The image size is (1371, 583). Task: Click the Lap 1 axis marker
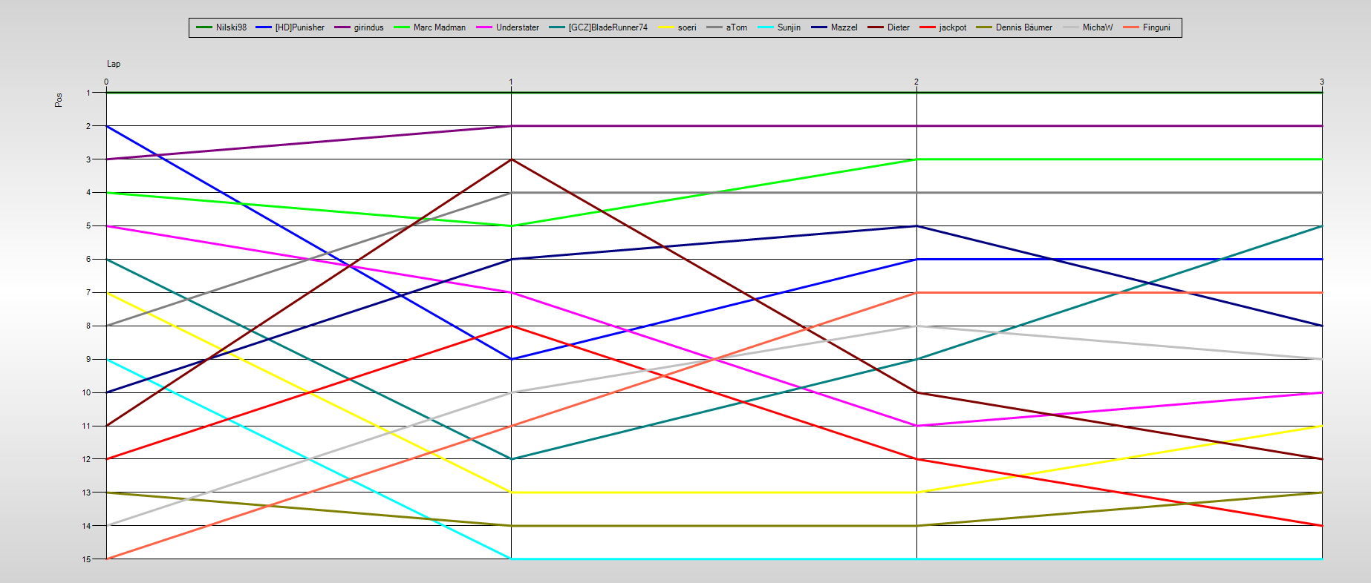point(511,82)
